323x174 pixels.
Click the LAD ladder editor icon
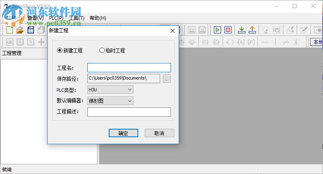tap(9, 42)
